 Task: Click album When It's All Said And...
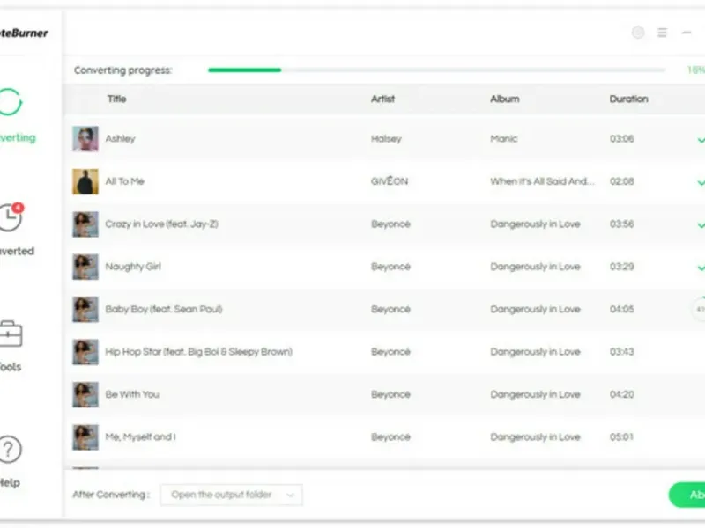pyautogui.click(x=542, y=181)
